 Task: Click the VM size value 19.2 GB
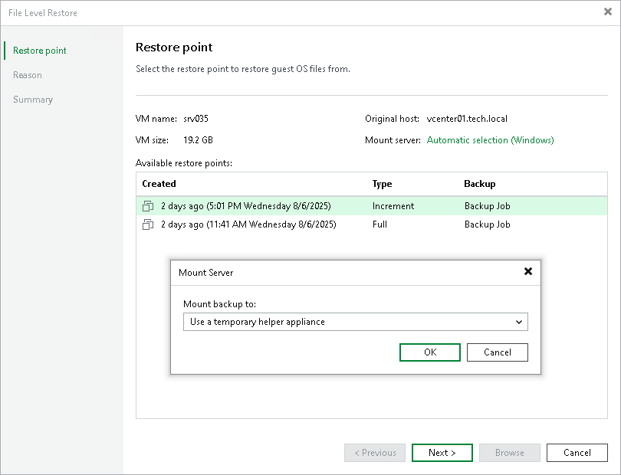point(198,140)
